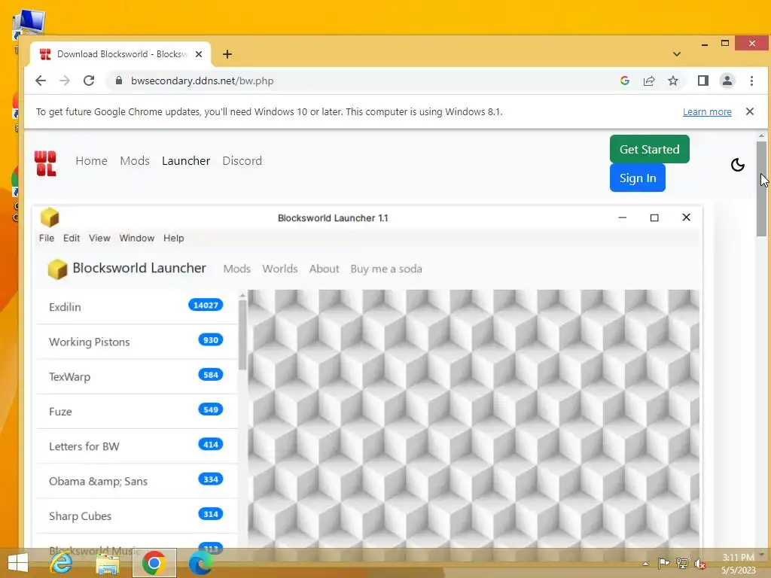
Task: Open the Edit menu in launcher
Action: coord(72,238)
